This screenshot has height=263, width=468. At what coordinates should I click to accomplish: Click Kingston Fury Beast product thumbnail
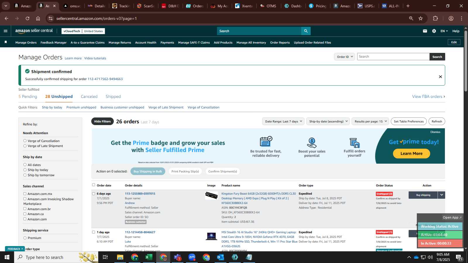211,195
